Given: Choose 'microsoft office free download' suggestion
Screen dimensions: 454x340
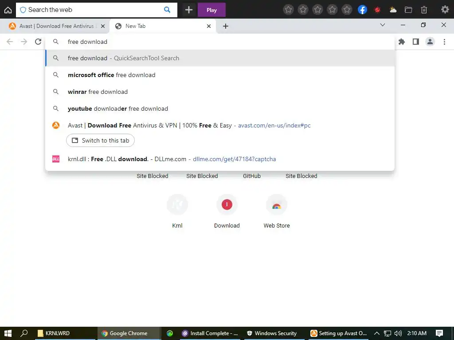Looking at the screenshot, I should point(220,75).
